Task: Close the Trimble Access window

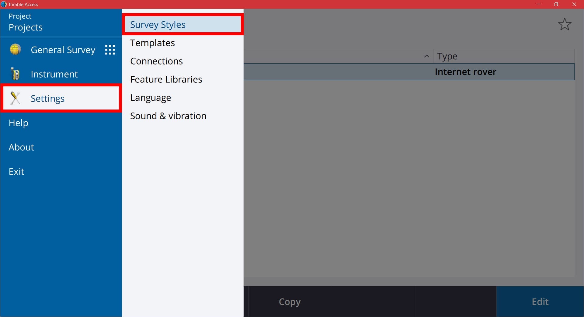Action: [x=574, y=4]
